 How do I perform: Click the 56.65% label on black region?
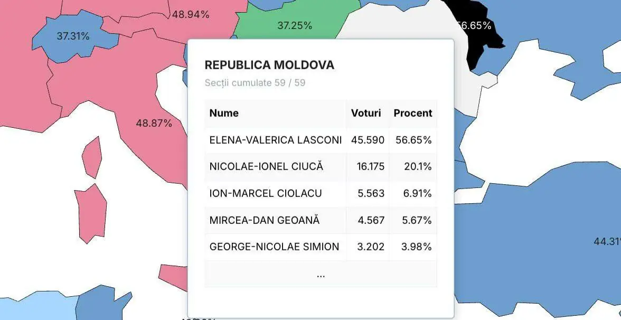(x=474, y=26)
